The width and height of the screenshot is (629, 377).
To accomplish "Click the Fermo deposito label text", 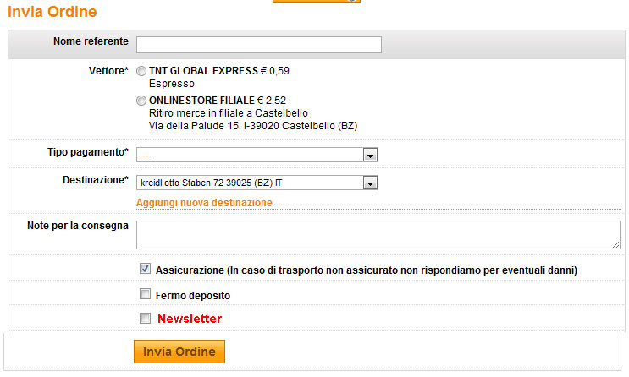I will [193, 296].
